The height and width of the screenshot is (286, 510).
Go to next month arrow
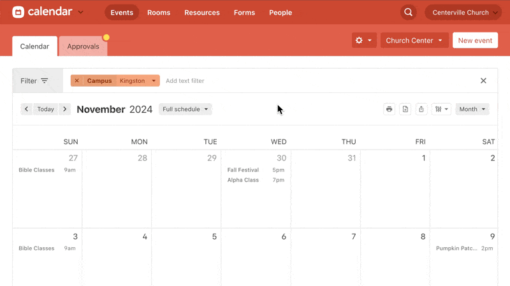pyautogui.click(x=65, y=109)
